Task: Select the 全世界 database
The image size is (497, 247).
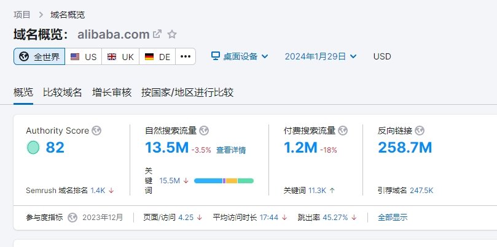Action: 39,56
